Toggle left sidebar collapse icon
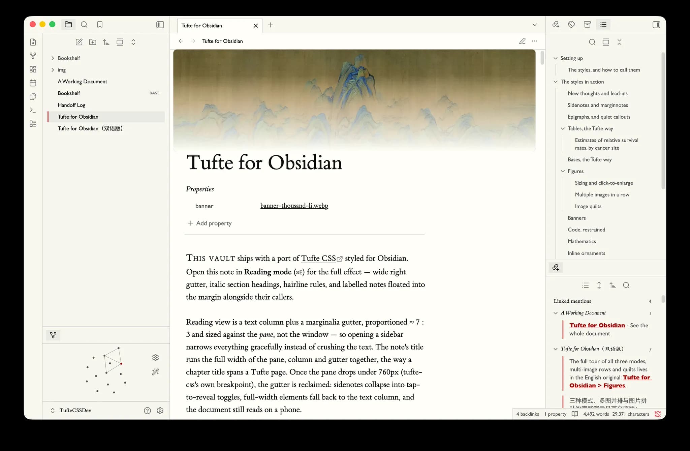 pos(160,25)
